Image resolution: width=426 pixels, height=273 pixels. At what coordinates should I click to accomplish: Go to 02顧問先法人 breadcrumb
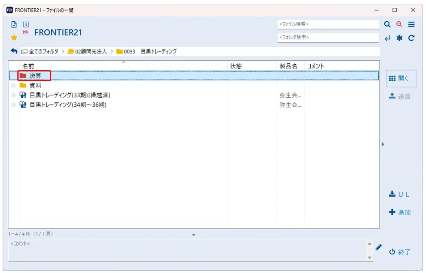click(x=87, y=51)
